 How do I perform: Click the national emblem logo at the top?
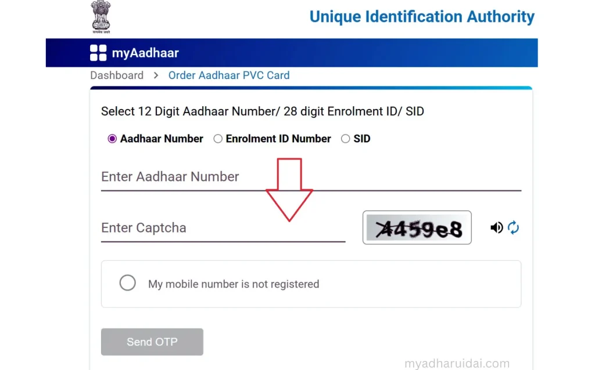100,16
